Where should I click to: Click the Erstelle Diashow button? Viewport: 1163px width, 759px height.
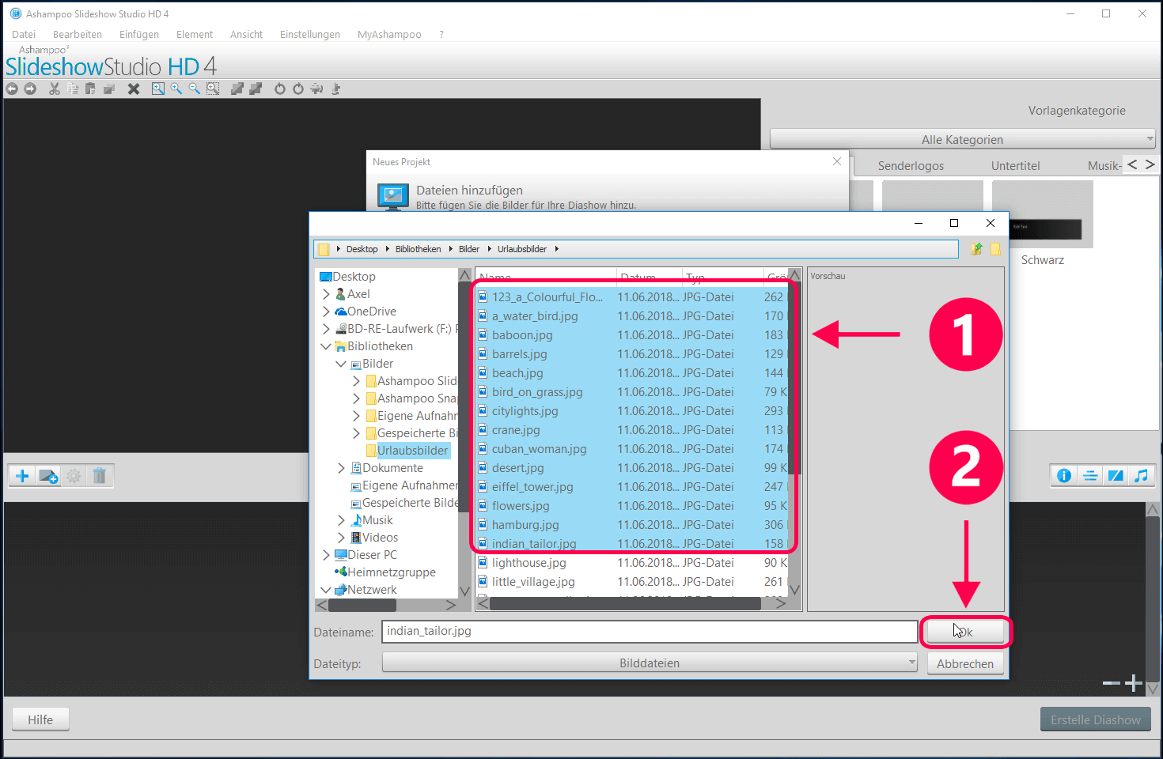1096,719
